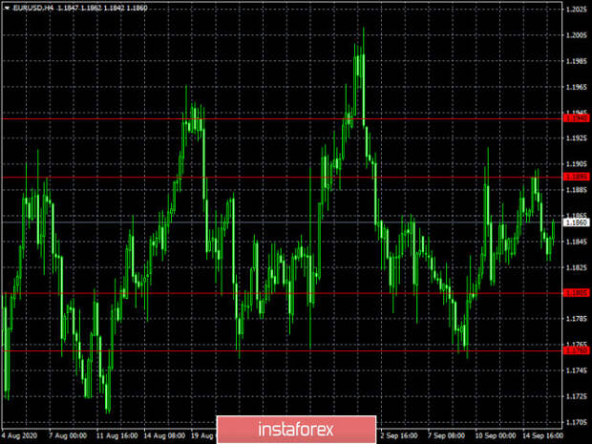The width and height of the screenshot is (592, 444).
Task: Click the instaforex logo banner
Action: (x=296, y=430)
